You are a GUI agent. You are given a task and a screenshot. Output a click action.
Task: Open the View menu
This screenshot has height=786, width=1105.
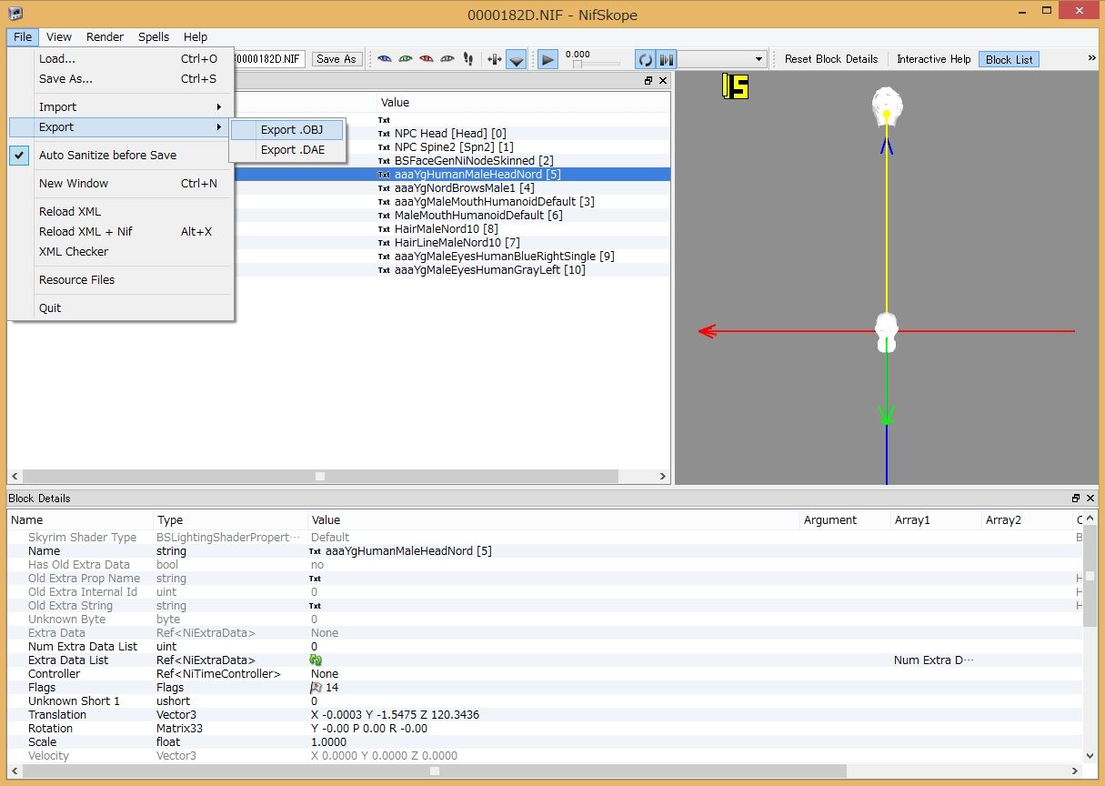click(x=59, y=37)
